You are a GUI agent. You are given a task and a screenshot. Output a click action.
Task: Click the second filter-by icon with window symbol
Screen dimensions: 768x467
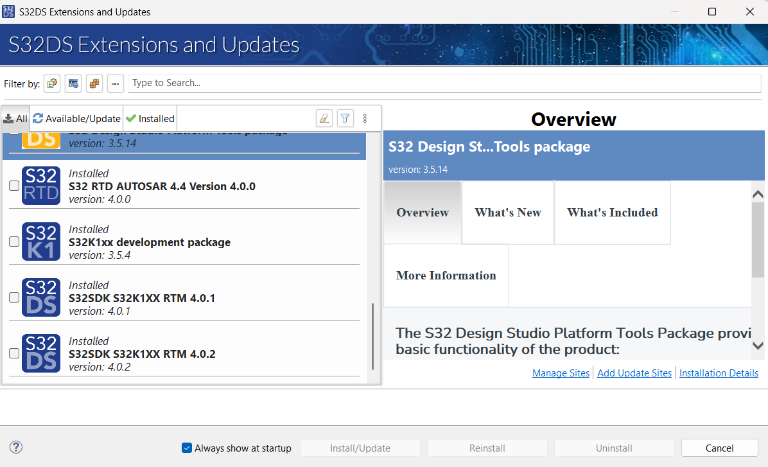73,84
